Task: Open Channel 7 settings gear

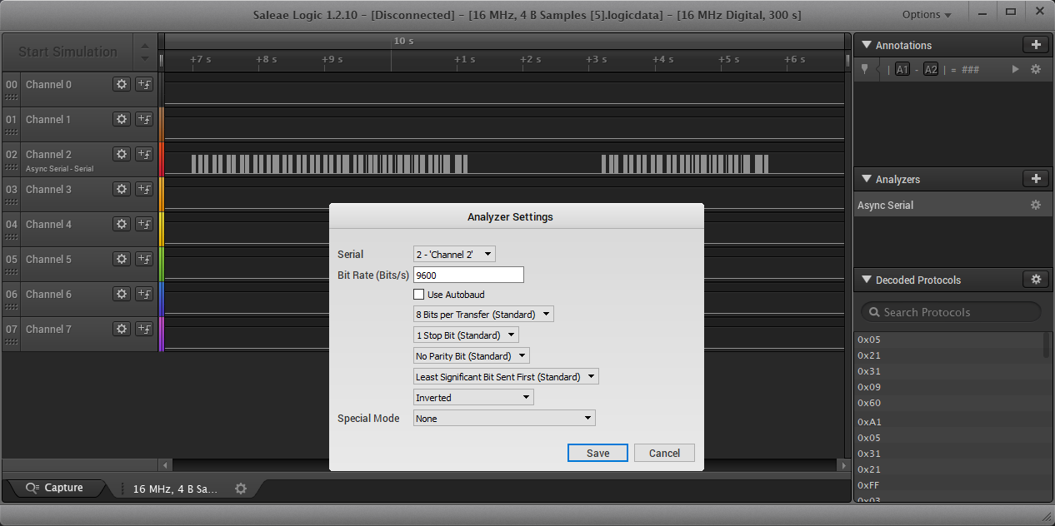Action: point(122,329)
